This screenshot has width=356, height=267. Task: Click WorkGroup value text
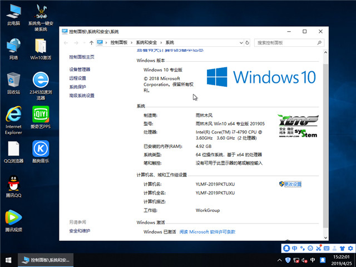(x=207, y=210)
